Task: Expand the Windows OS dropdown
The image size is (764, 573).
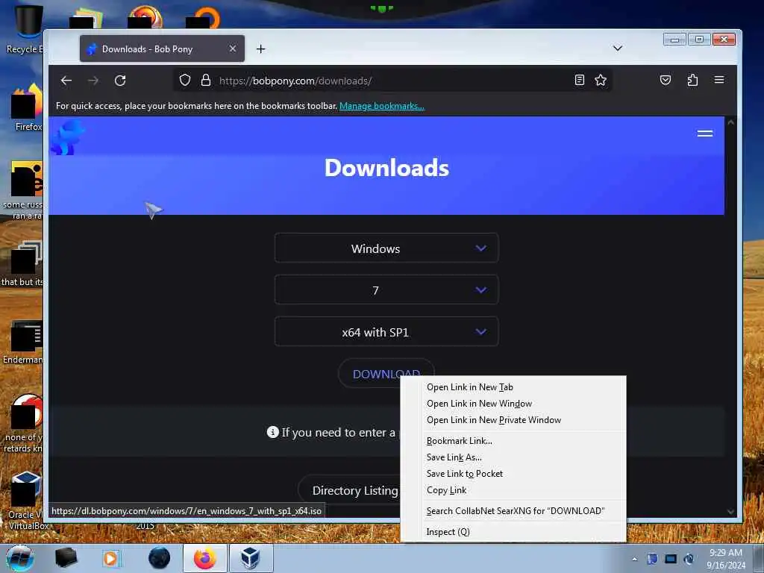Action: point(386,248)
